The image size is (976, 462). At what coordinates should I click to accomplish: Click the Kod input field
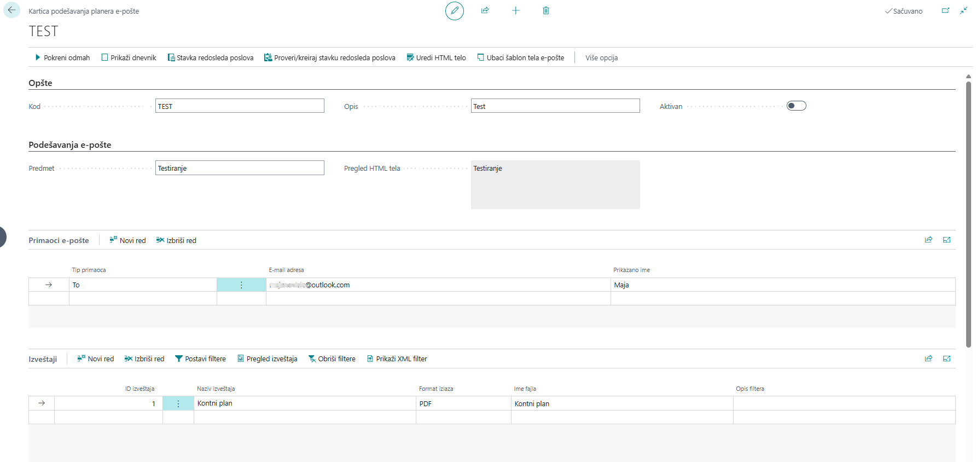pos(240,106)
